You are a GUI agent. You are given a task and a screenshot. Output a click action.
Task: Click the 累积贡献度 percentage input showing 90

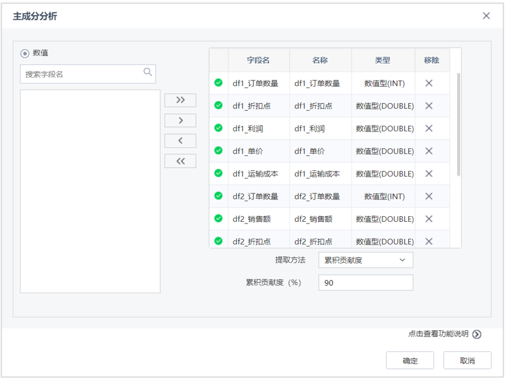point(365,282)
